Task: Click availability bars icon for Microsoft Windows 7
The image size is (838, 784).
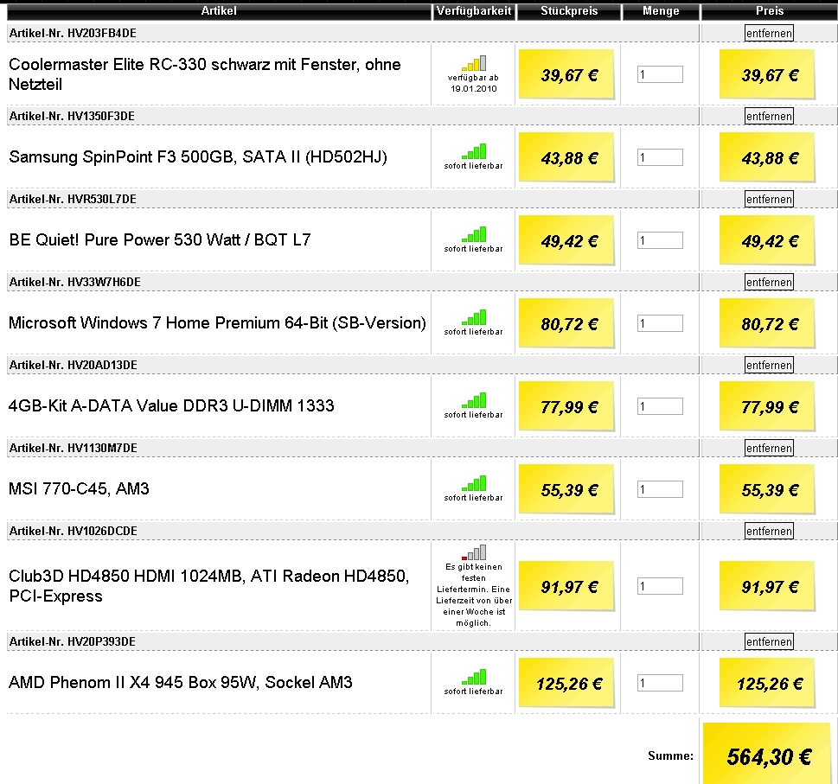Action: pyautogui.click(x=474, y=317)
